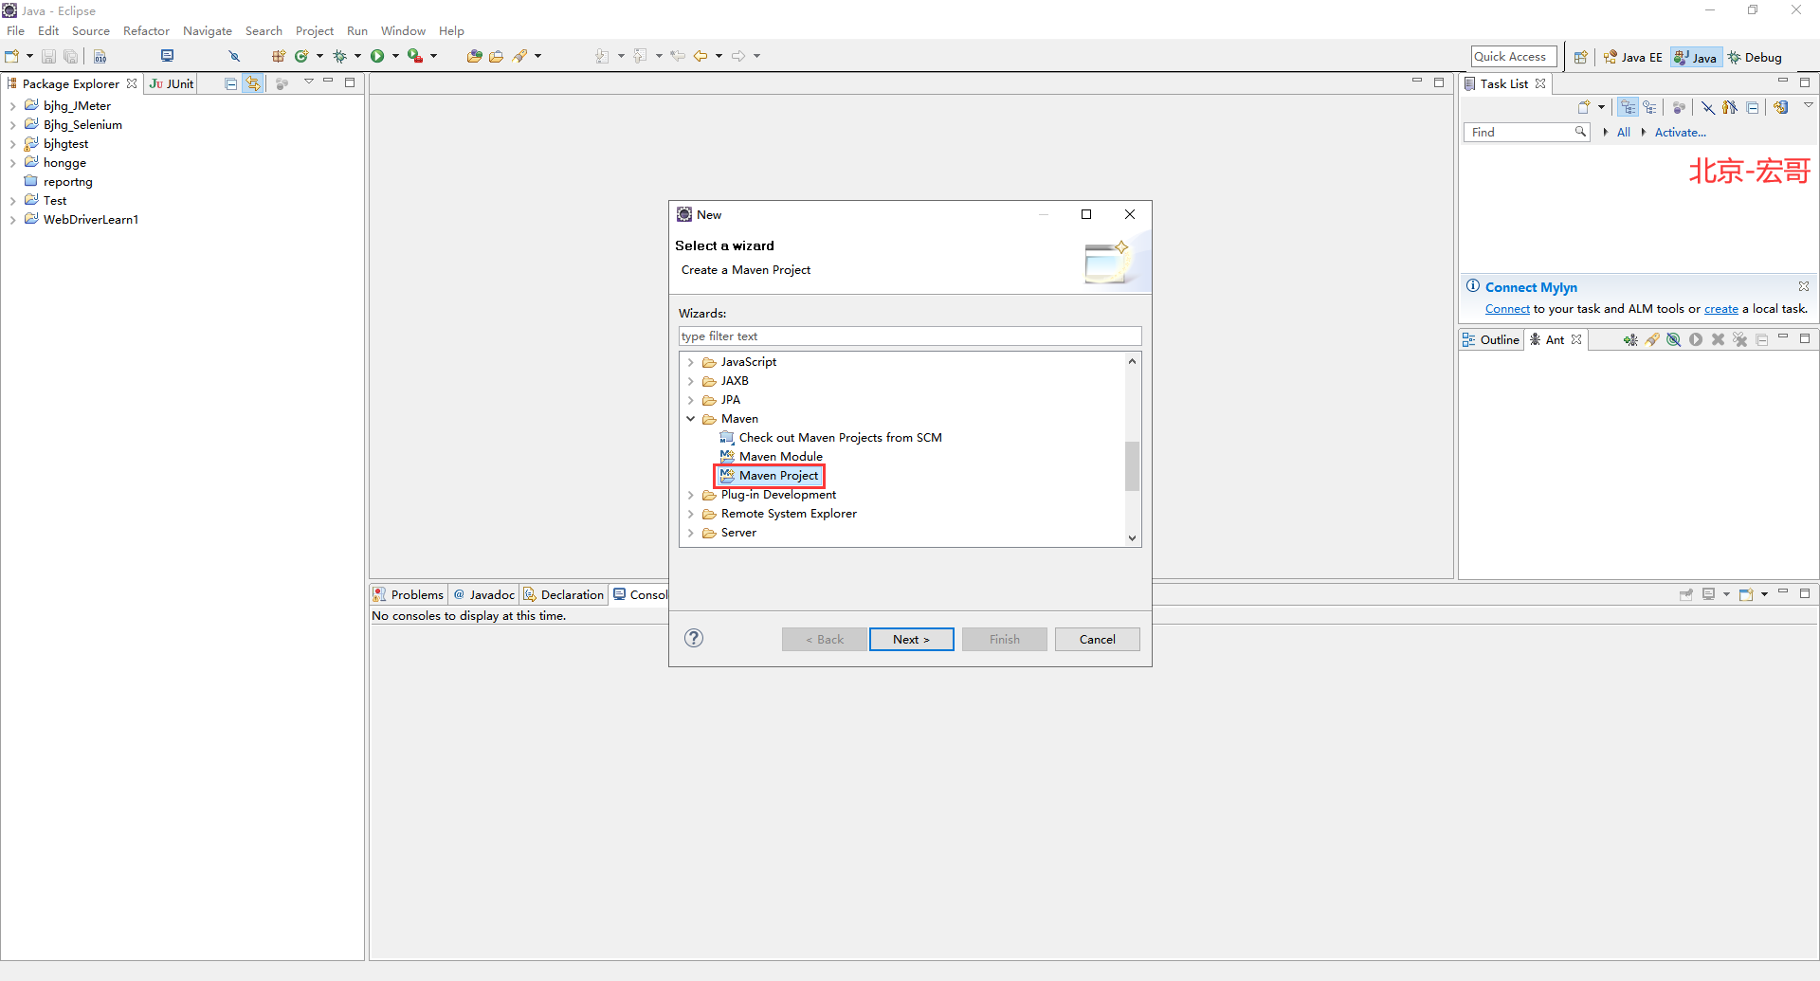Click the Quick Access field
The image size is (1820, 981).
pos(1514,57)
